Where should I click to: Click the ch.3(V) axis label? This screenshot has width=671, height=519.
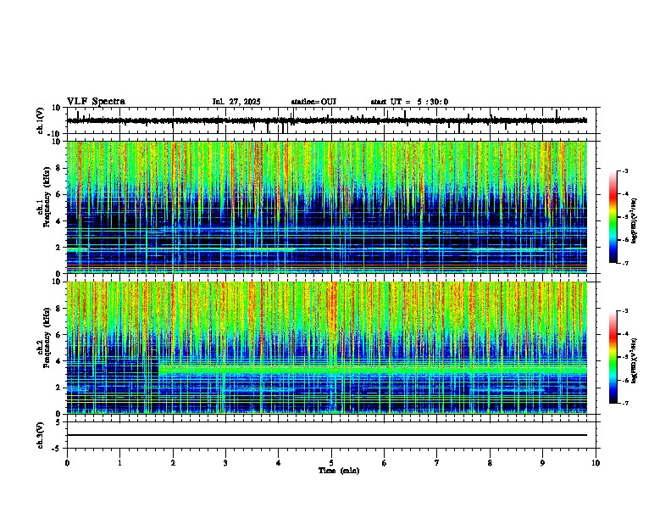click(x=41, y=435)
